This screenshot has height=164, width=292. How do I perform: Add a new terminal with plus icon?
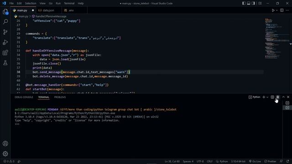(x=264, y=97)
